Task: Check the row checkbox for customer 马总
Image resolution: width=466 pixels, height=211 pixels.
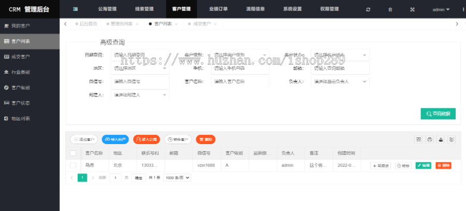Action: [x=73, y=165]
